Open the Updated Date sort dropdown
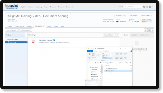This screenshot has height=93, width=163. click(109, 35)
